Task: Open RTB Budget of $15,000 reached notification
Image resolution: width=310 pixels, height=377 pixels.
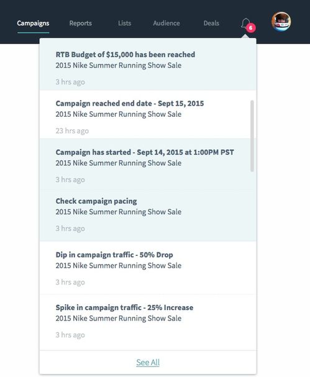Action: pos(148,65)
